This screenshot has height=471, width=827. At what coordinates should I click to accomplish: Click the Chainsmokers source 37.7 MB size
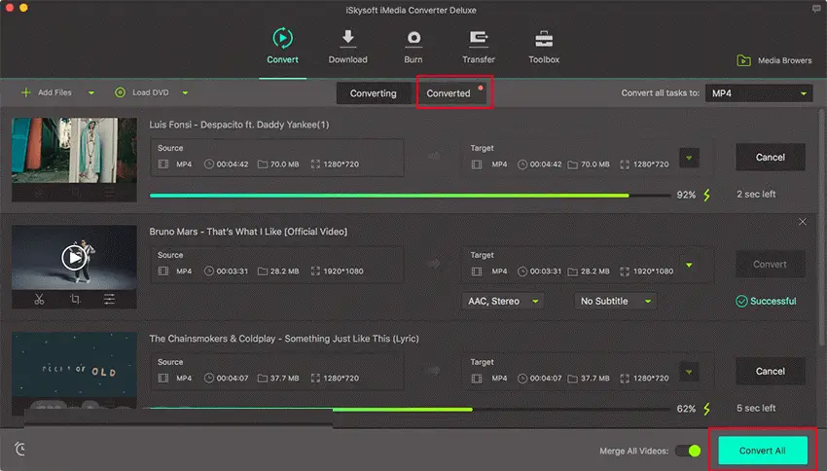point(284,379)
